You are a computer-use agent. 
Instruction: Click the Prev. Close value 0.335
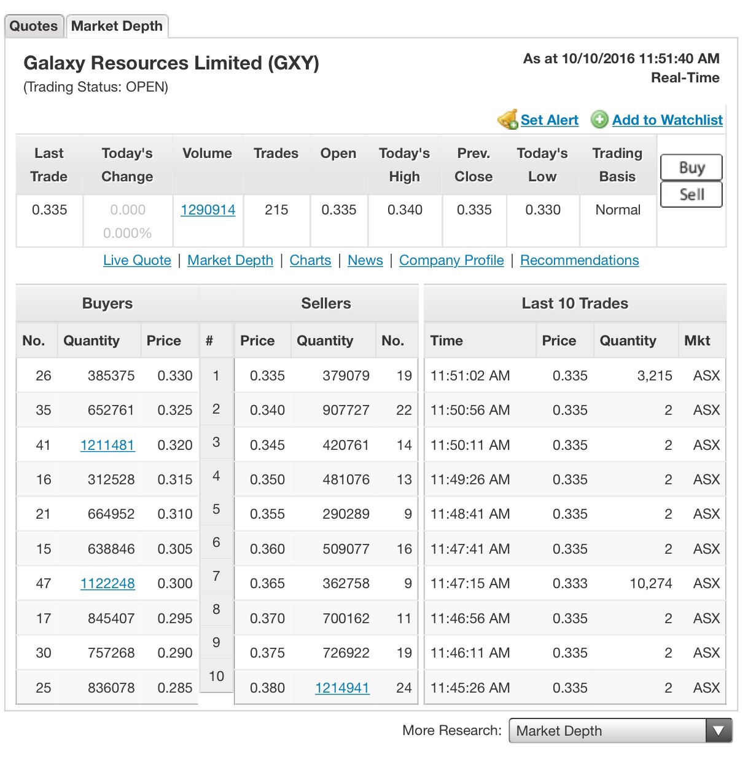click(474, 210)
